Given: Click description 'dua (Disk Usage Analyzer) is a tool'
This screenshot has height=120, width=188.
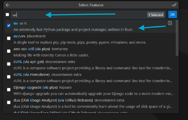Looking at the screenshot, I should pos(93,106).
